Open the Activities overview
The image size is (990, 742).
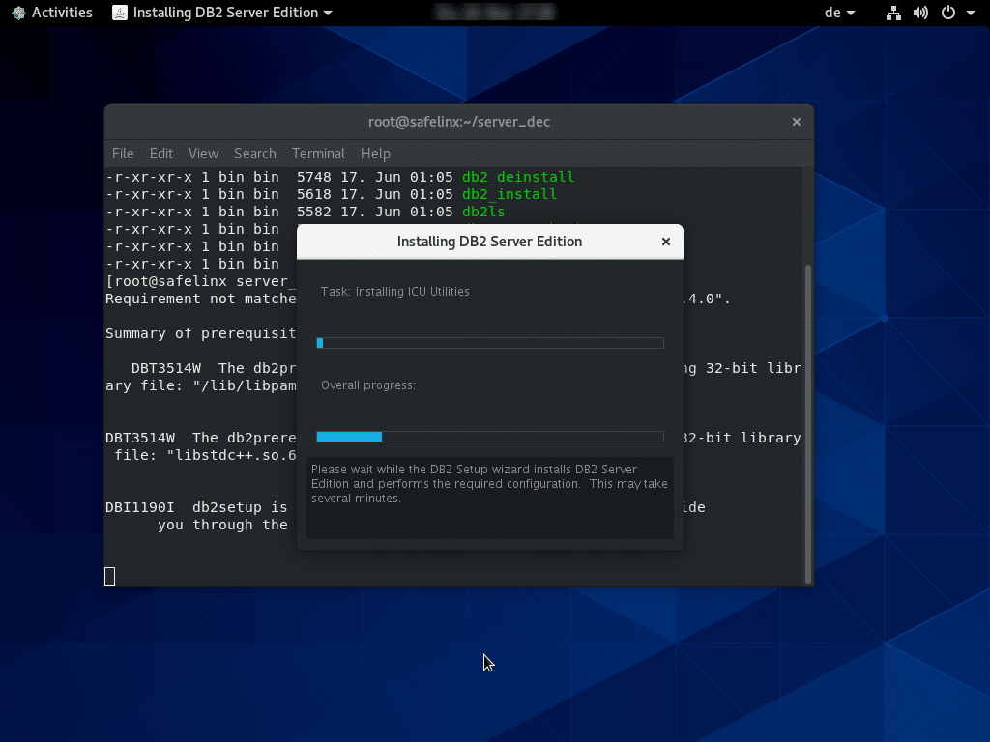(52, 13)
